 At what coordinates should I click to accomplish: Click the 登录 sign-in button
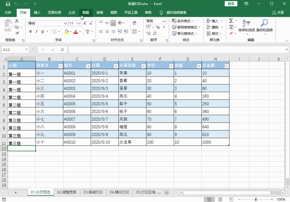(231, 4)
